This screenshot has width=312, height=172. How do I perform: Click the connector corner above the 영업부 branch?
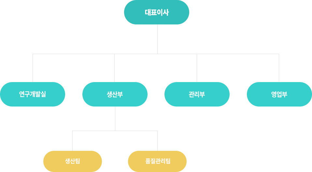pos(279,54)
